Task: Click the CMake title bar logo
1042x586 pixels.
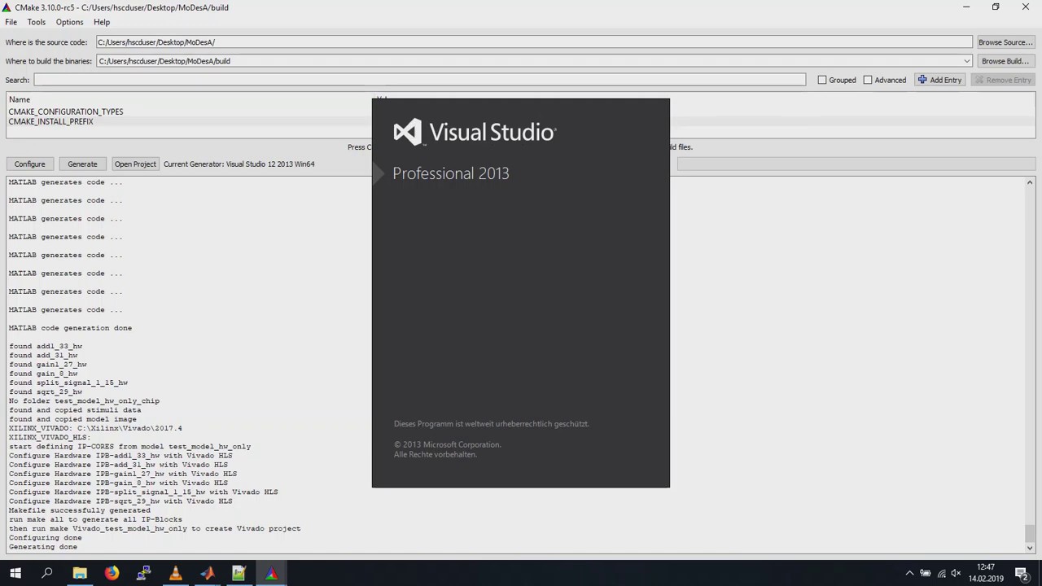Action: pyautogui.click(x=7, y=7)
